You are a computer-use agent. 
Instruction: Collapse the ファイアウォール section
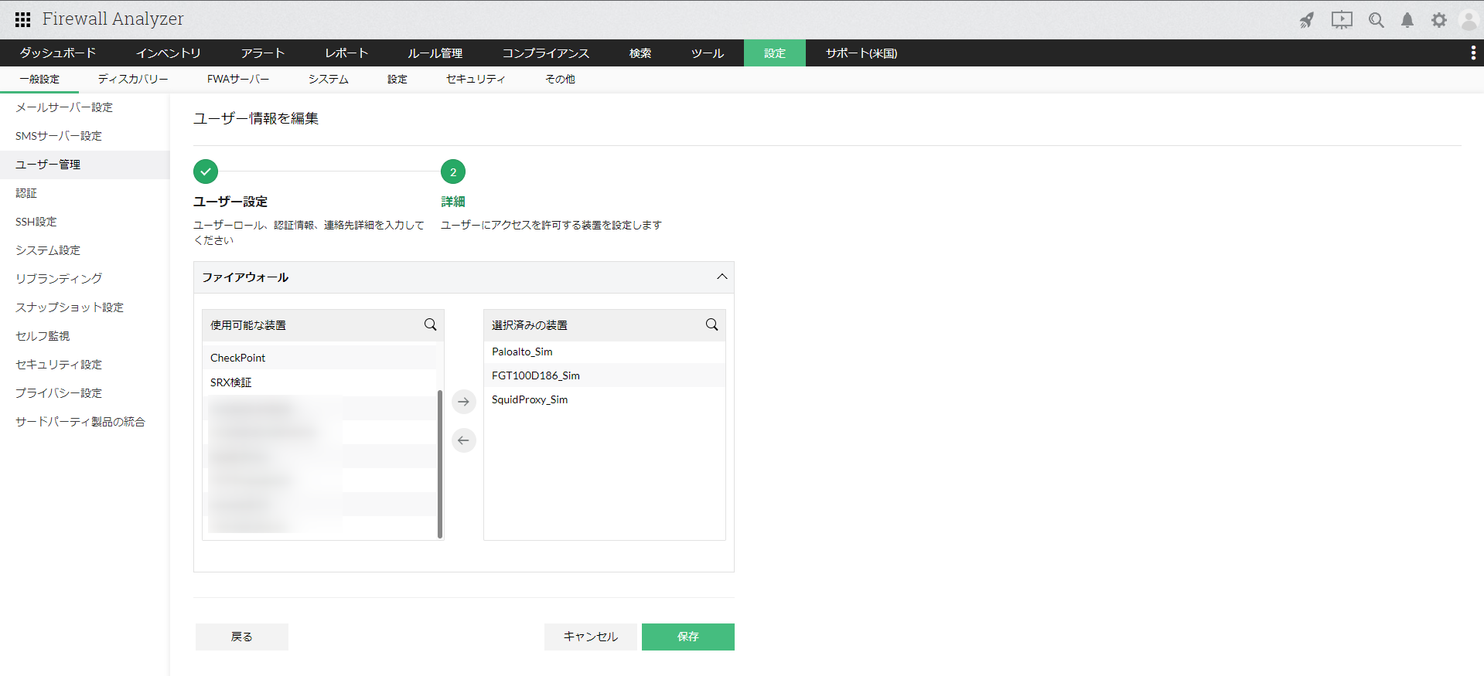coord(722,277)
